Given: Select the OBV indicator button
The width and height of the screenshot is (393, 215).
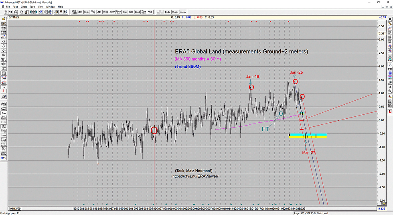Looking at the screenshot, I should 112,12.
